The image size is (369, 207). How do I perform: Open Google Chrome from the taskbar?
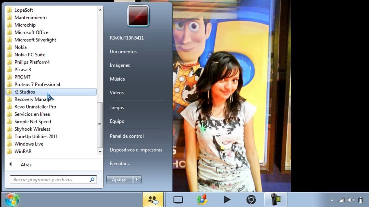click(251, 200)
